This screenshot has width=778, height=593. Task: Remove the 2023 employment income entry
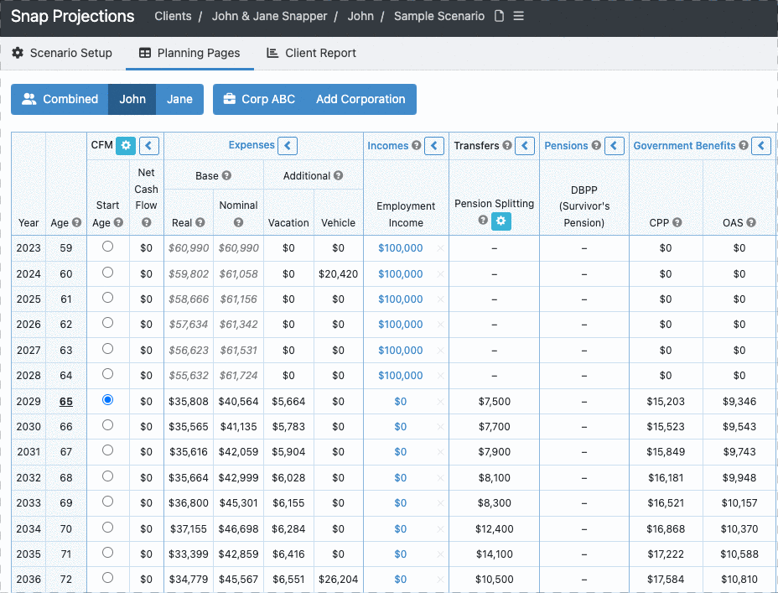point(441,248)
